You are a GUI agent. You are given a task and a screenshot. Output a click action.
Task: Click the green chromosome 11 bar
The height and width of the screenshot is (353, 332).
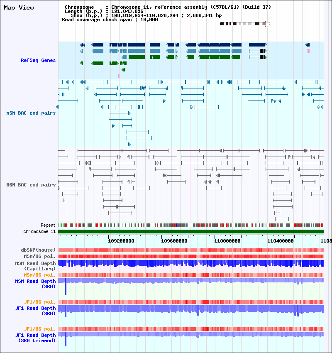(x=191, y=231)
